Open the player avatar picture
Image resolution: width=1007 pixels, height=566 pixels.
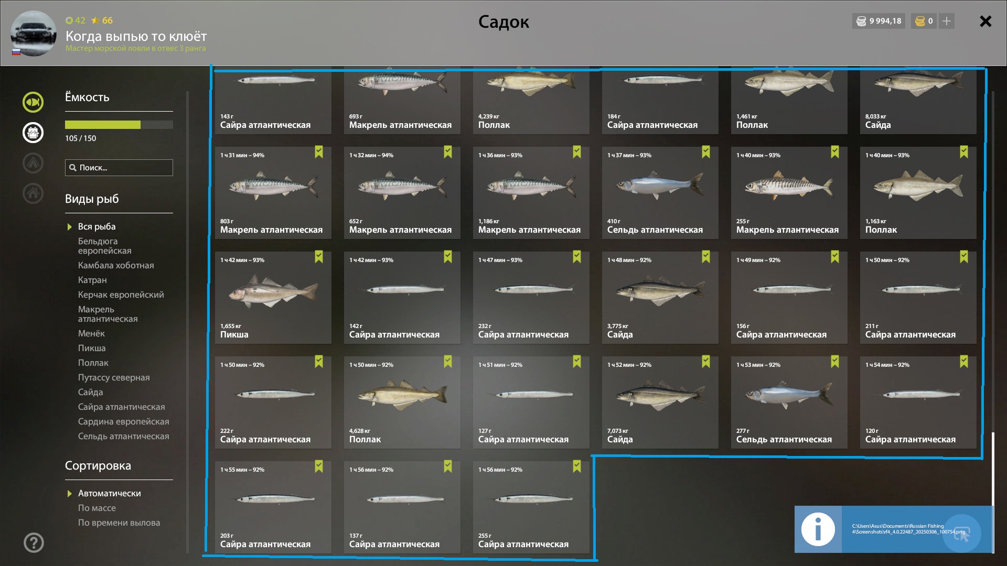(x=34, y=34)
